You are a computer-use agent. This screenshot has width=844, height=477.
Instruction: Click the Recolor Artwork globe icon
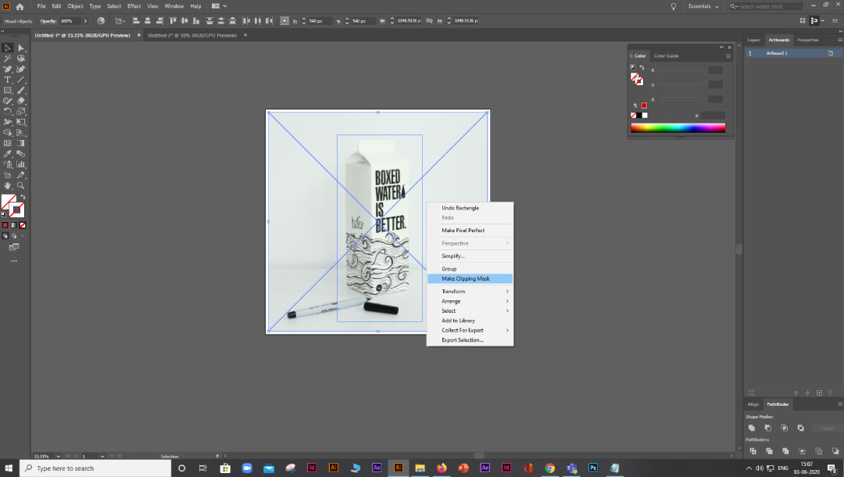tap(101, 21)
